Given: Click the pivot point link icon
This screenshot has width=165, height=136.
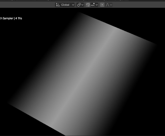Looking at the screenshot, I should (x=79, y=5).
